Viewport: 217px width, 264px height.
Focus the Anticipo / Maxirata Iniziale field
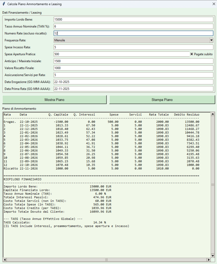pos(133,61)
